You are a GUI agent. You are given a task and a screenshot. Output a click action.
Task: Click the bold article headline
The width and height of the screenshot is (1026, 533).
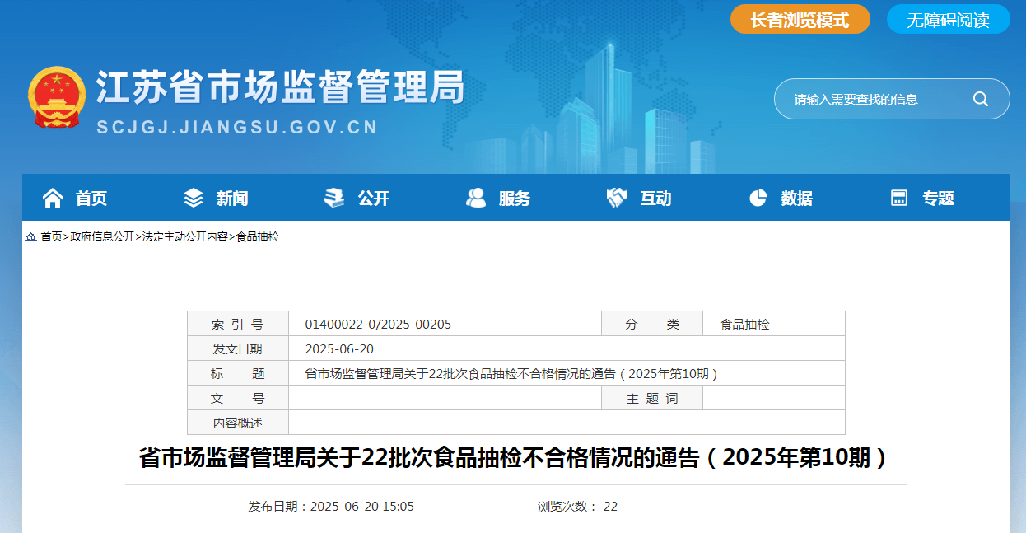click(x=515, y=457)
